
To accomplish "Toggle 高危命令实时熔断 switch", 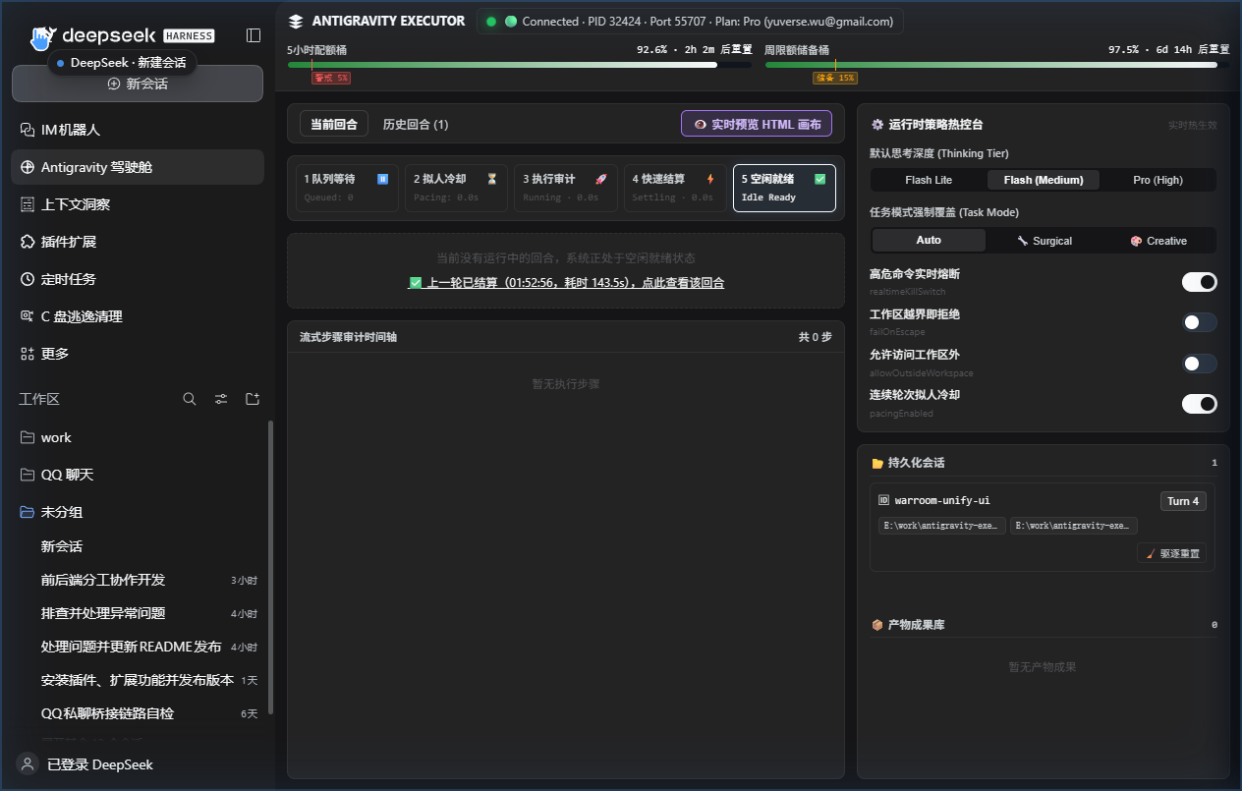I will [1199, 282].
